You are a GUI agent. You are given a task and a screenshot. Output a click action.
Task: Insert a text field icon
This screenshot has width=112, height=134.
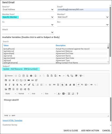coord(17,80)
